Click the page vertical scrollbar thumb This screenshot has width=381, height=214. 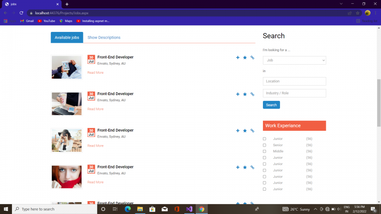[379, 103]
